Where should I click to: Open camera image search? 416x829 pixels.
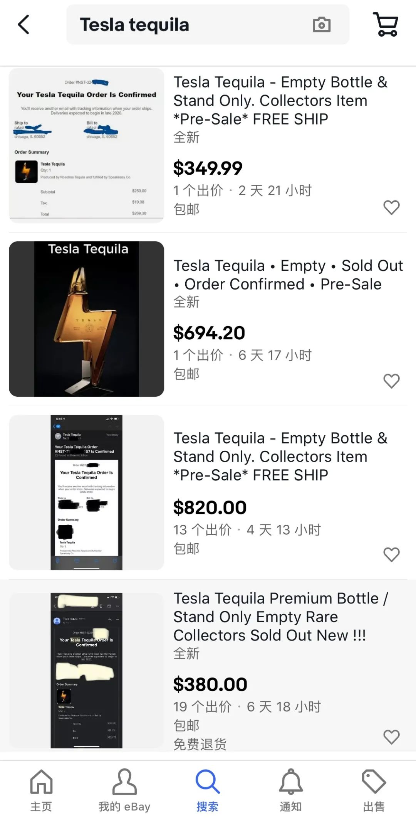321,25
